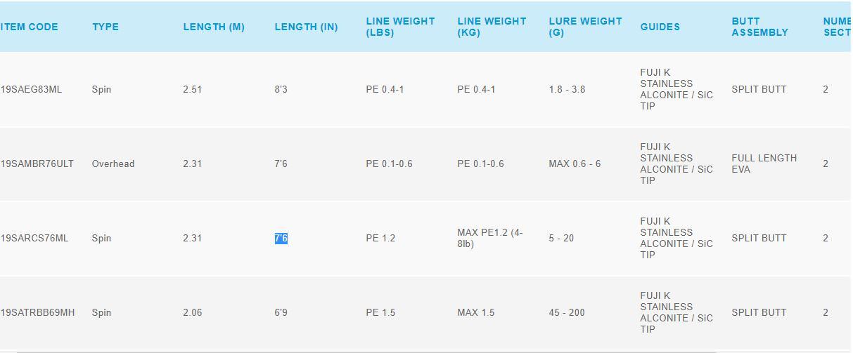Click item code 19SAEG83ML
Viewport: 853px width, 353px height.
(x=31, y=89)
